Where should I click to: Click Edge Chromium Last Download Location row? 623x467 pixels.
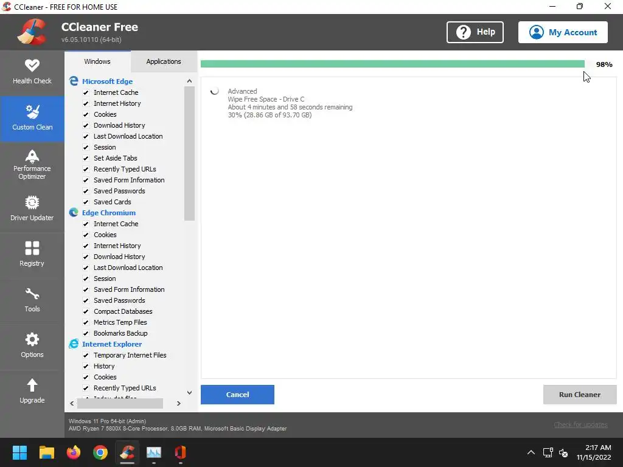(128, 268)
